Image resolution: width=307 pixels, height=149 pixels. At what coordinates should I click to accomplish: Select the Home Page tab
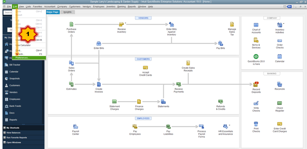(x=53, y=12)
